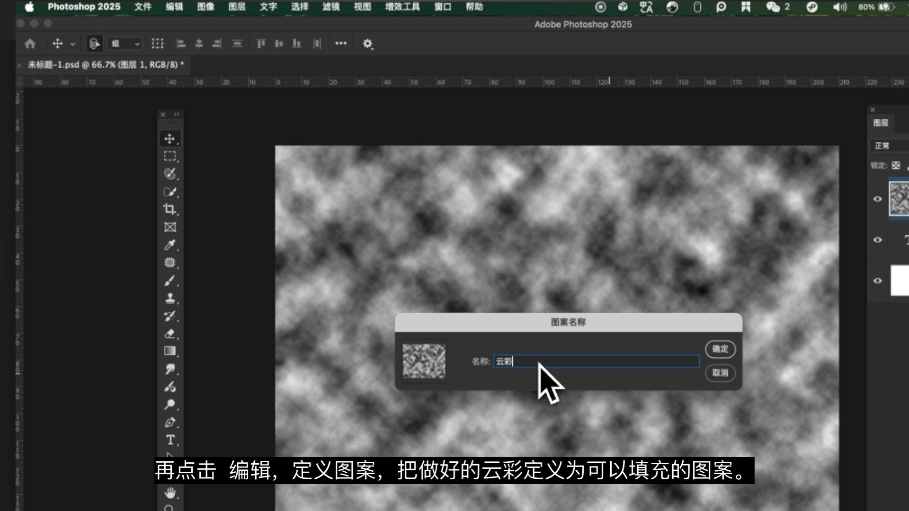Viewport: 909px width, 511px height.
Task: Distribute vertically button in options bar
Action: tap(237, 44)
